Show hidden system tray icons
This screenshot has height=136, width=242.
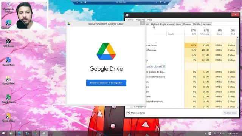[205, 133]
